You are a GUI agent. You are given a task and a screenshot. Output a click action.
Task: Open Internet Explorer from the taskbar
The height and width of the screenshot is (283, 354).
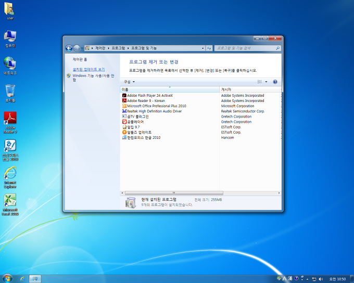(x=22, y=279)
